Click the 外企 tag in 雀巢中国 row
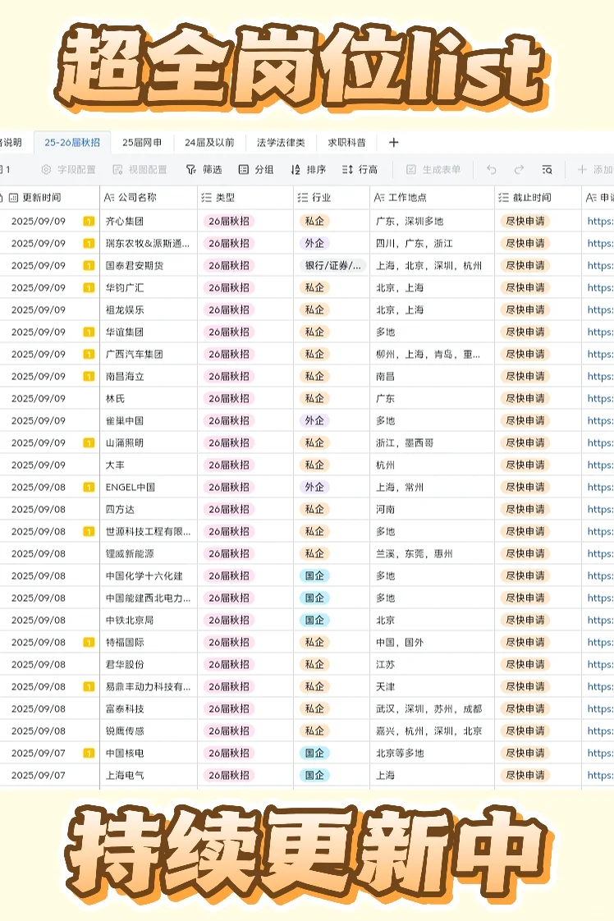Viewport: 614px width, 921px height. [314, 420]
